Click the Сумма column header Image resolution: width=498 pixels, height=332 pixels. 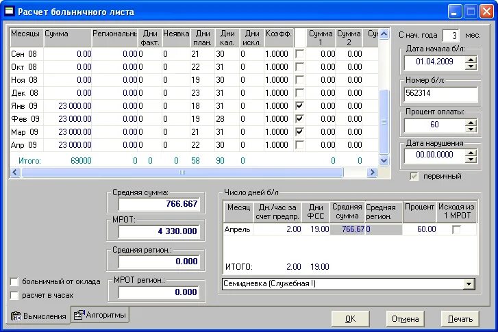(x=68, y=38)
